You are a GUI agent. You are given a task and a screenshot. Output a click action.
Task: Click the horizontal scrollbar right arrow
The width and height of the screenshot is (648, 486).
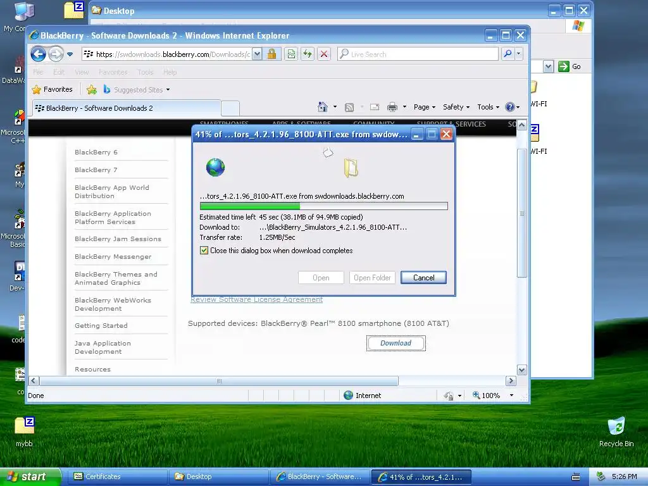(511, 380)
